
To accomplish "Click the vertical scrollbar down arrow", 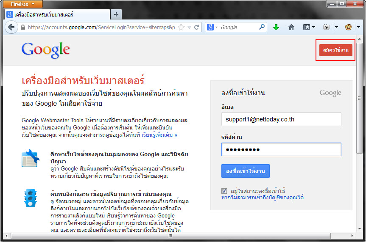I will [360, 229].
